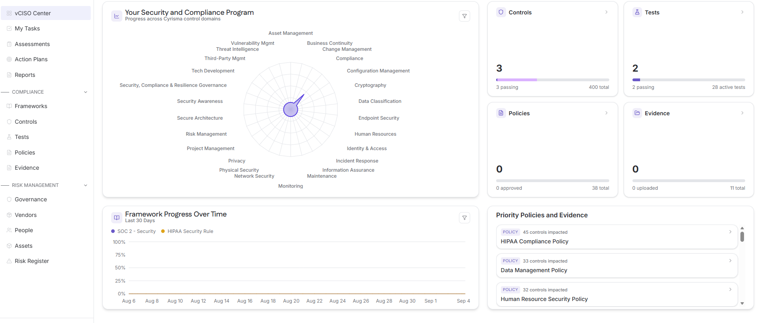Click the Framework Progress book icon
Viewport: 758px width, 323px height.
(117, 218)
